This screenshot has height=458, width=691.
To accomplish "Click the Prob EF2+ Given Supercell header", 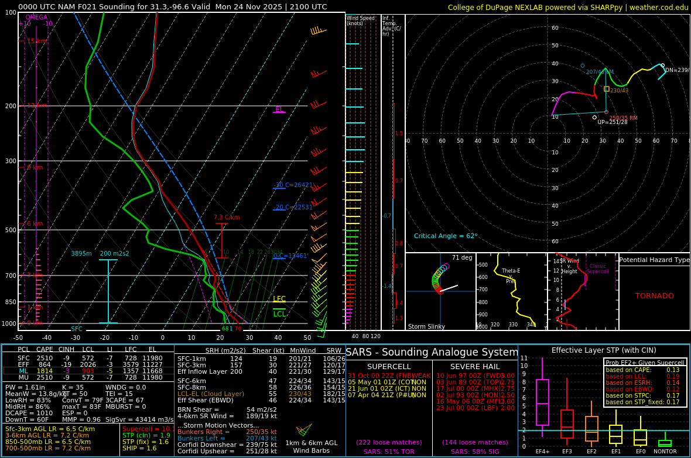I will tap(645, 363).
